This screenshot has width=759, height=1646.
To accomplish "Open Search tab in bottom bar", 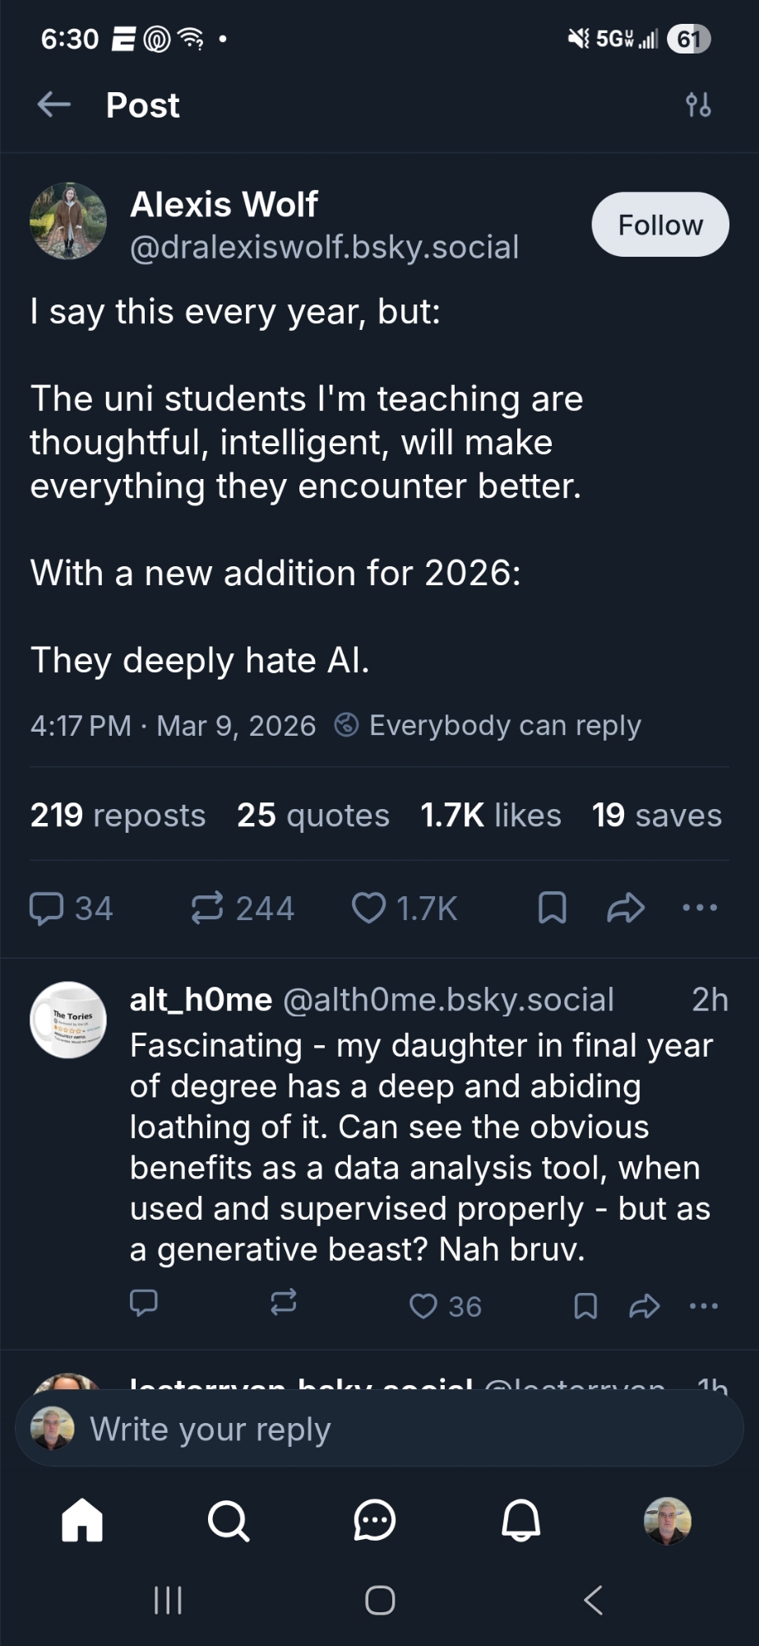I will [x=228, y=1520].
